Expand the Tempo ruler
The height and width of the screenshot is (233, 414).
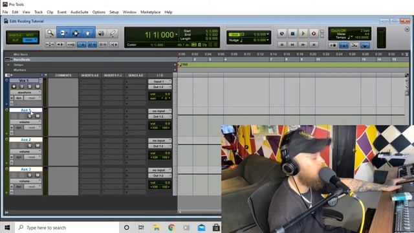(8, 65)
